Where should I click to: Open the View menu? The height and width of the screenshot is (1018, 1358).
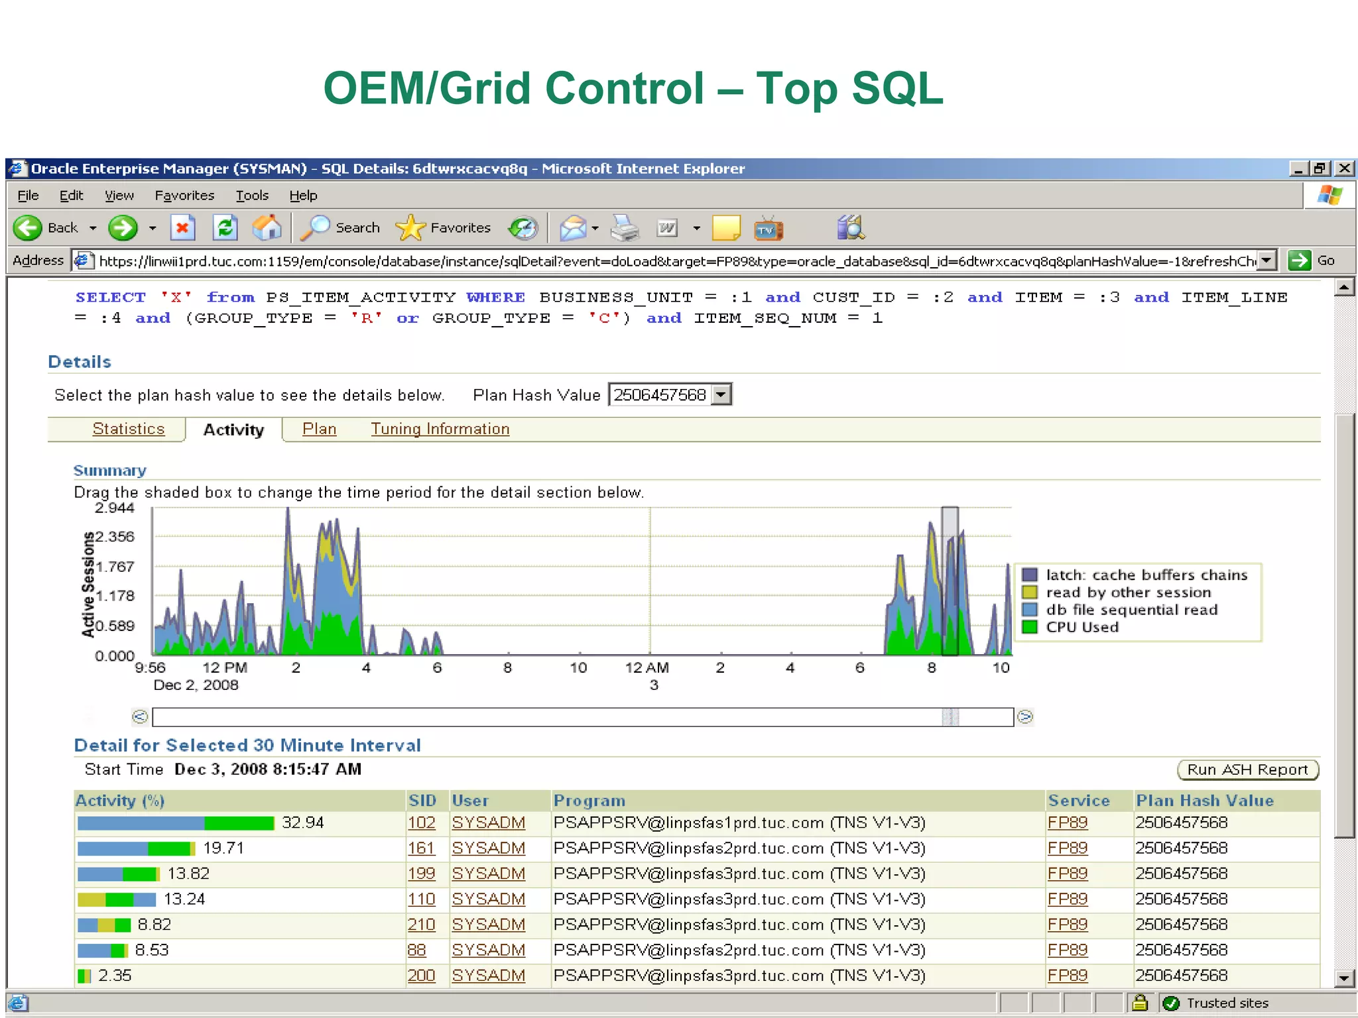[x=119, y=196]
